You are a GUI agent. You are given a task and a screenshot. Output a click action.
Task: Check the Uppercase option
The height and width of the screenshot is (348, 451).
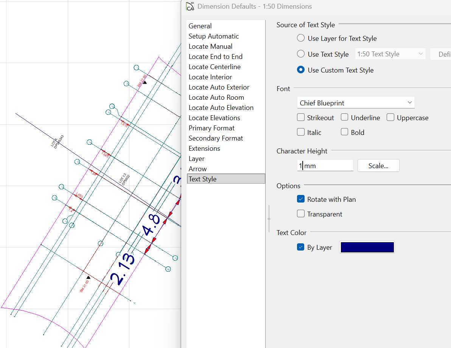coord(390,118)
